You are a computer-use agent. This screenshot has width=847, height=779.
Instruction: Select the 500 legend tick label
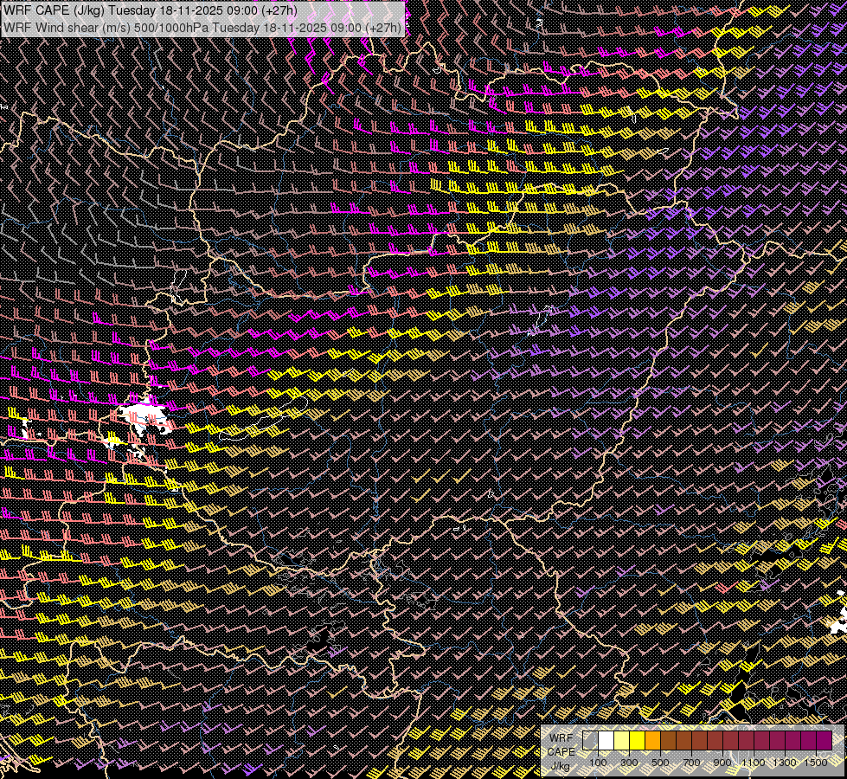click(x=660, y=763)
